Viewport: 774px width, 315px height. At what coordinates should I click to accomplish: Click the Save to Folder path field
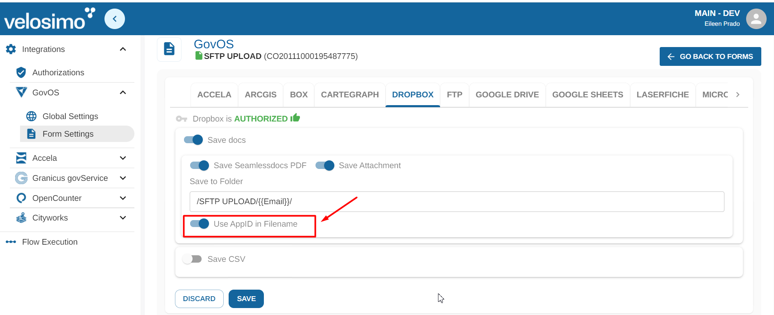point(457,202)
